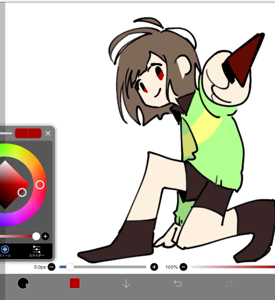Decrease opacity with minus button next to 100%

183,267
